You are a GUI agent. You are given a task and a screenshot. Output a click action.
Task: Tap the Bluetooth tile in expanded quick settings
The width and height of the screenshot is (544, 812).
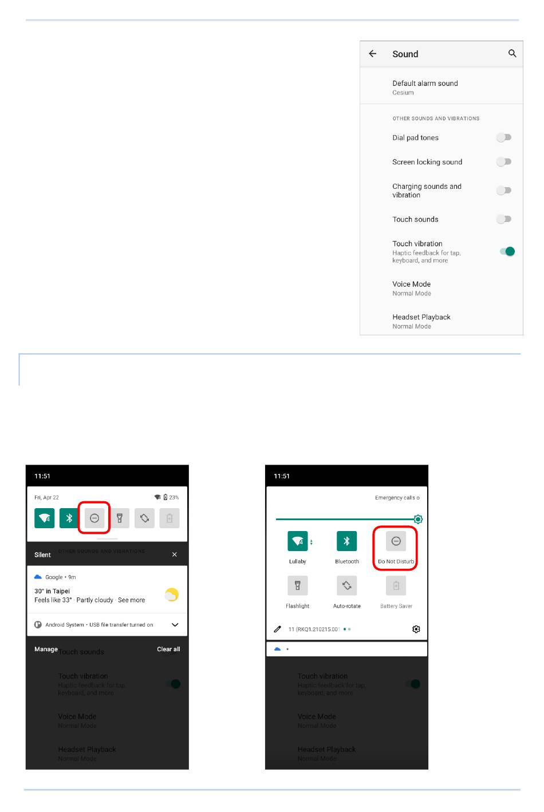point(346,541)
